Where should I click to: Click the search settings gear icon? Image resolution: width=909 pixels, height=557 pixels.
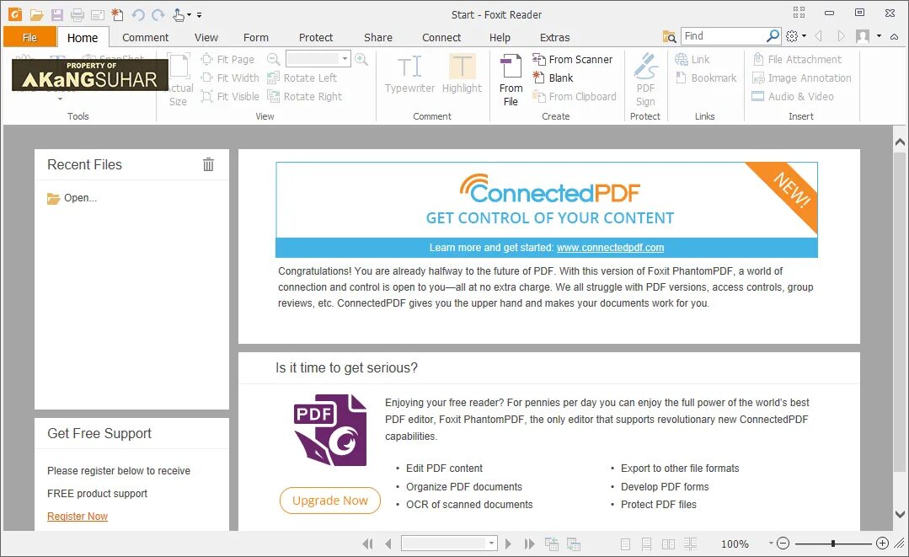(792, 36)
